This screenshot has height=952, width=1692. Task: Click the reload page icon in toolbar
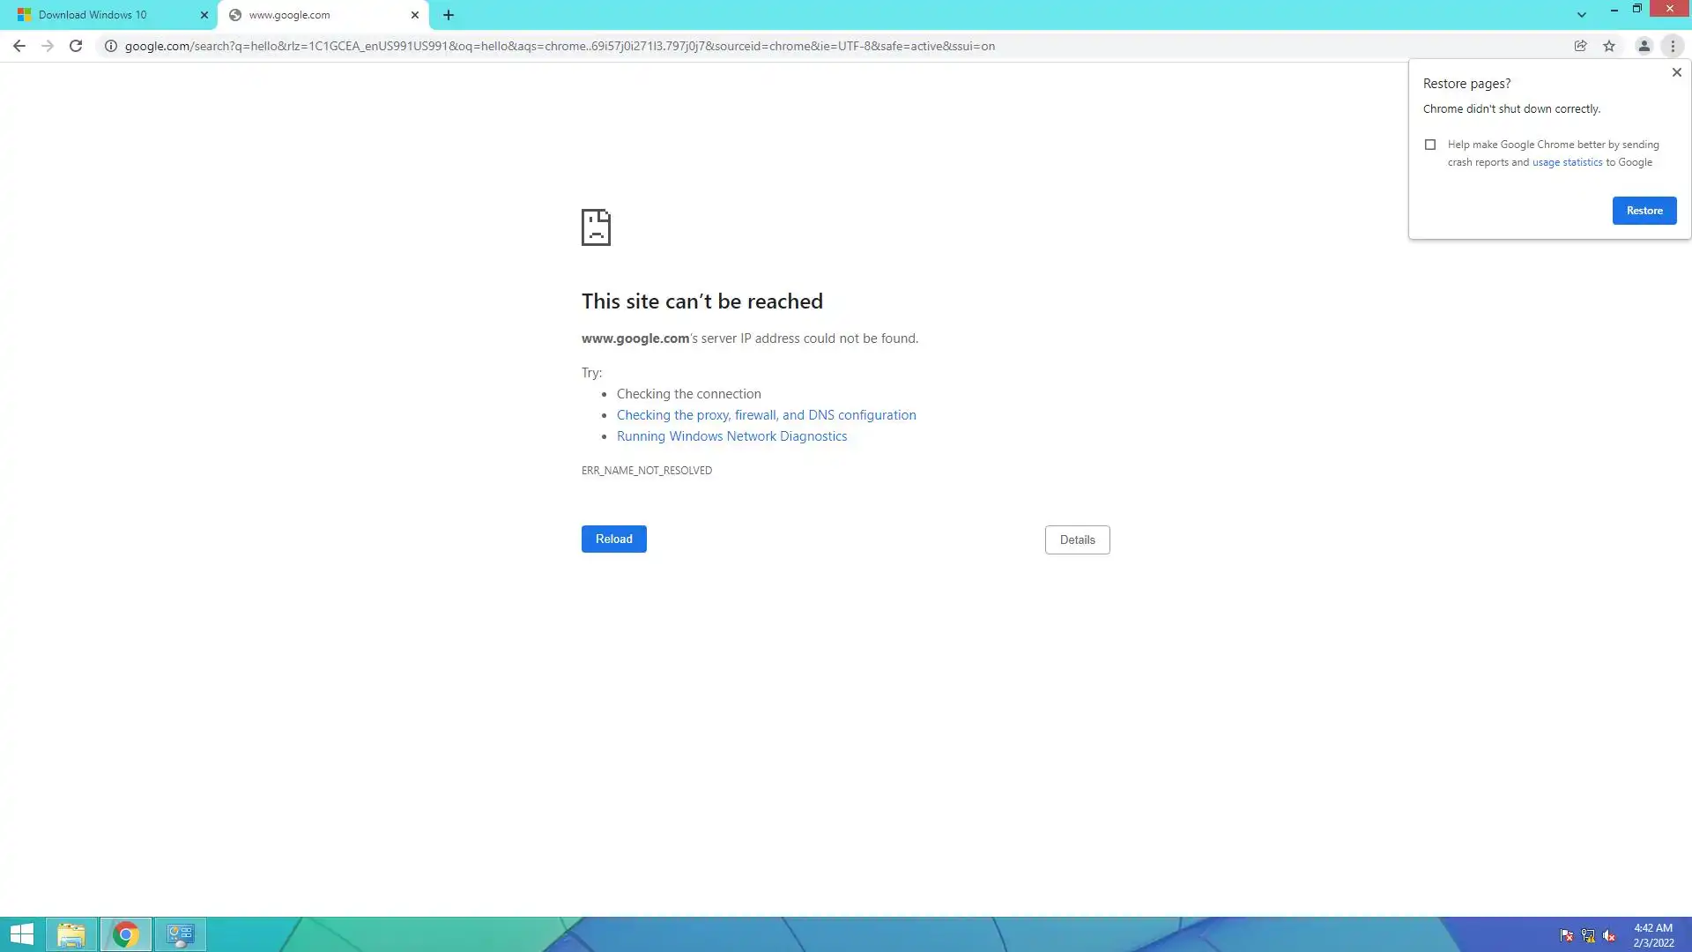click(x=76, y=46)
